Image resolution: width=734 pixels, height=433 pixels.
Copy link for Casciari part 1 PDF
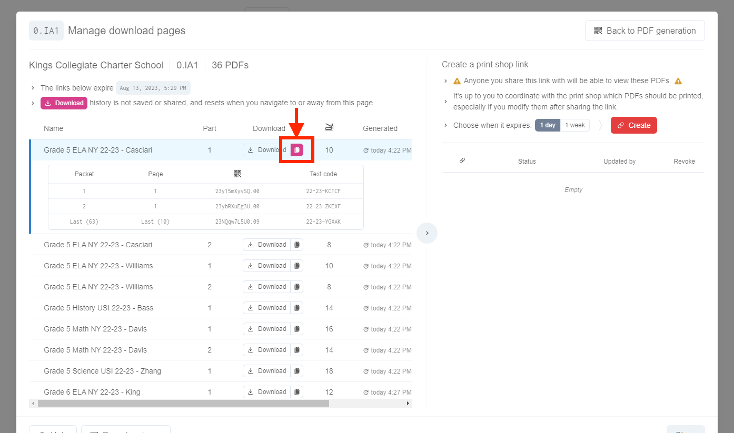297,150
